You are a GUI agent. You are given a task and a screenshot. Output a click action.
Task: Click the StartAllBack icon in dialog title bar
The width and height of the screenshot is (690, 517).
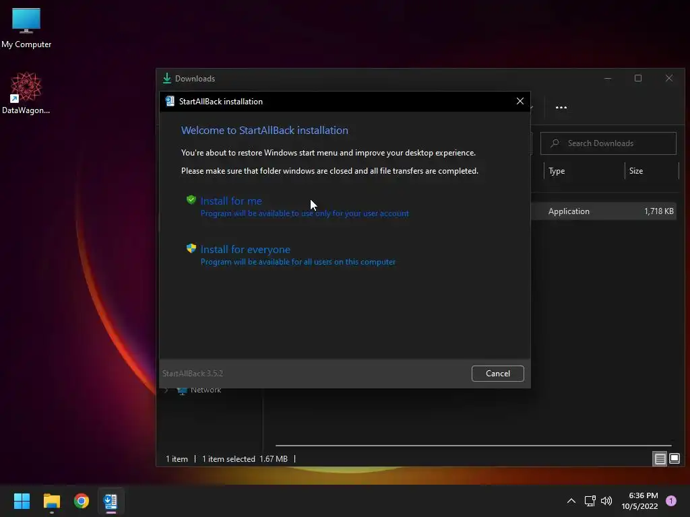pyautogui.click(x=169, y=101)
